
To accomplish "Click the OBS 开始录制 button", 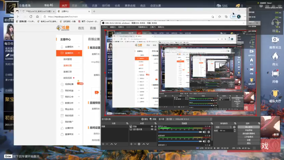I will pyautogui.click(x=249, y=130).
